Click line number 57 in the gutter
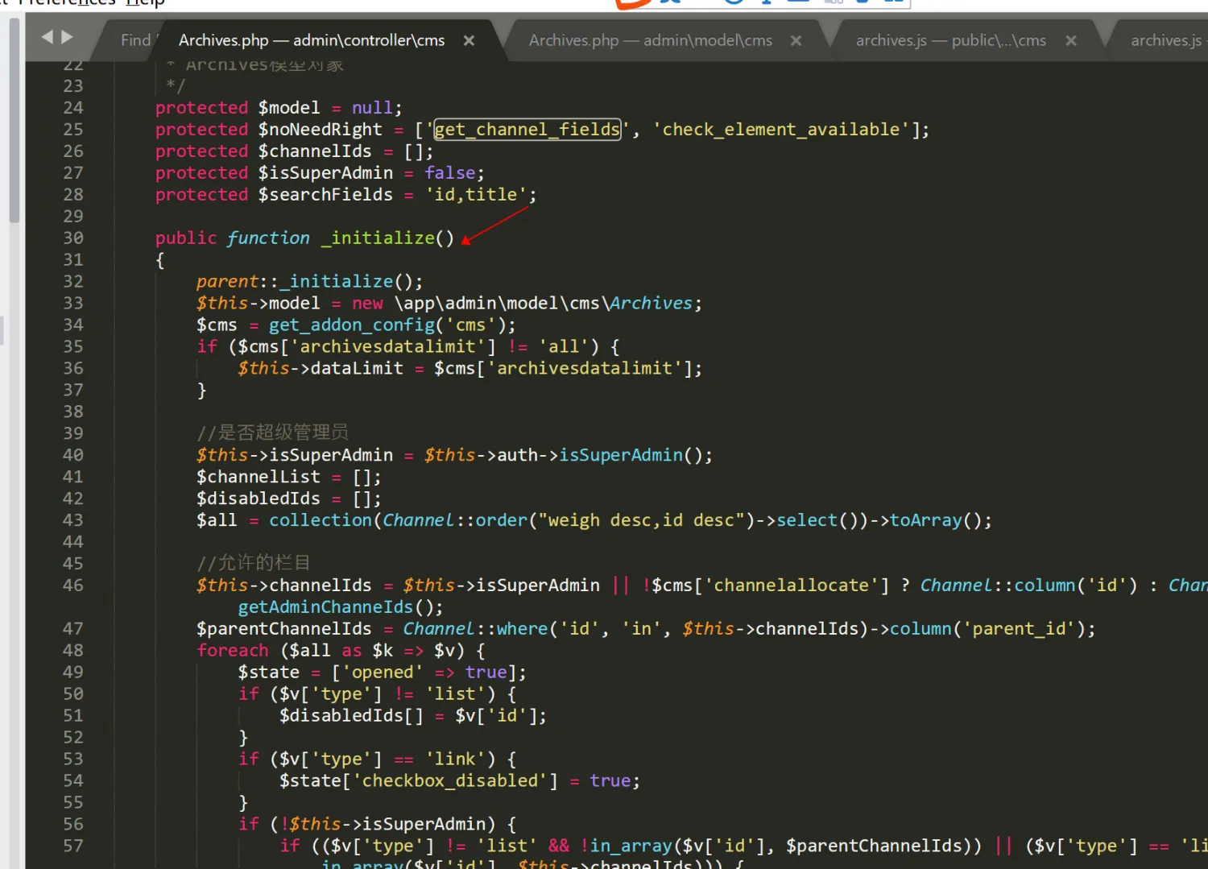 [73, 846]
